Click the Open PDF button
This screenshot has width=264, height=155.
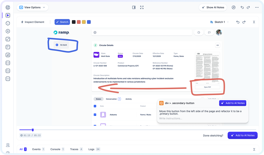208,87
